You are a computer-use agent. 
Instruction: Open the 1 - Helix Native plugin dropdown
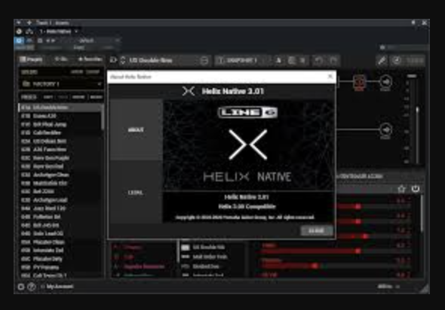[x=59, y=32]
